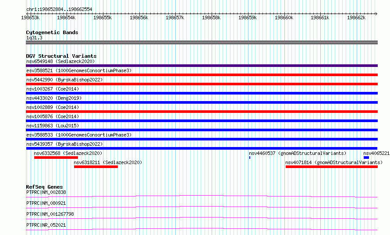Open variant nsv5442990 (ByrskaBishop2022) label
The image size is (390, 235).
coord(64,80)
